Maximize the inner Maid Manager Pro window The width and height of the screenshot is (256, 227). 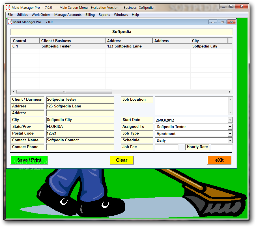(x=222, y=22)
